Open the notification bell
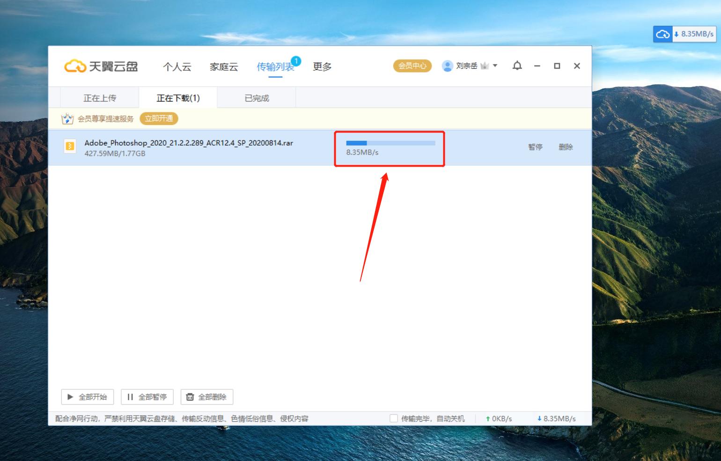 click(517, 66)
